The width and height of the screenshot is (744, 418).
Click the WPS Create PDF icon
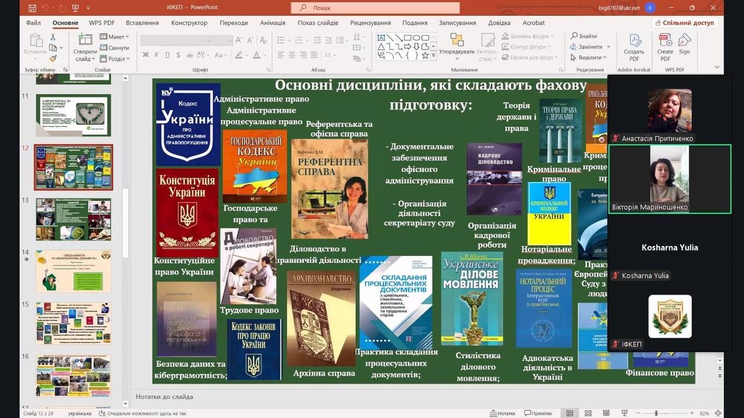click(665, 48)
